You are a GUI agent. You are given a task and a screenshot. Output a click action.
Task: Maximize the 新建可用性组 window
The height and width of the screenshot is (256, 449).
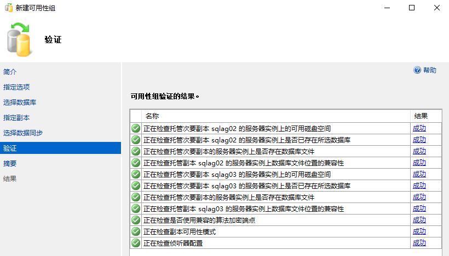411,8
